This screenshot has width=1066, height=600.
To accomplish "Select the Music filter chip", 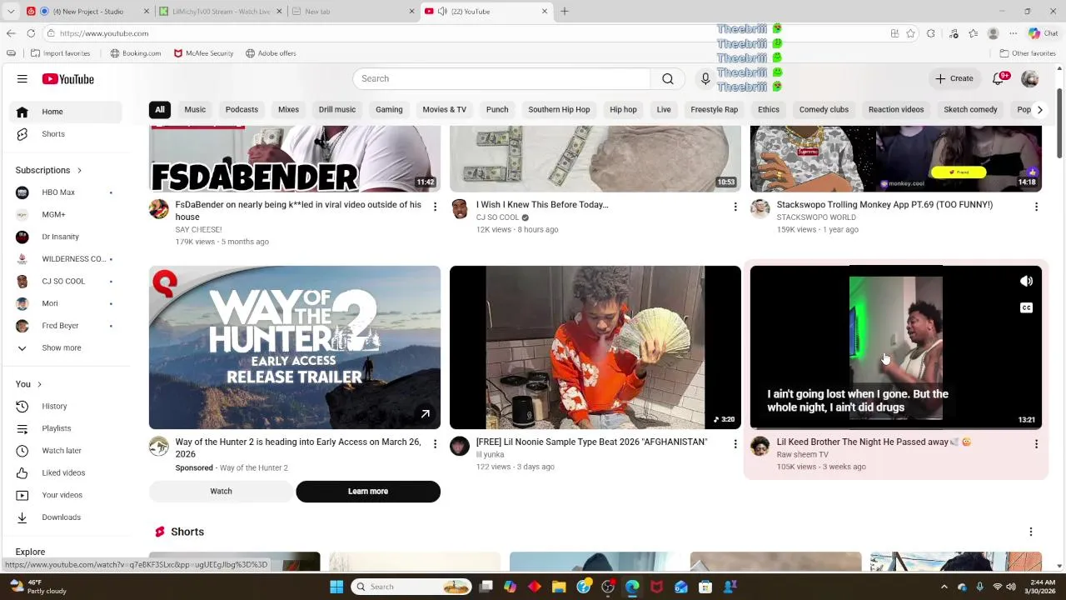I will pyautogui.click(x=195, y=110).
